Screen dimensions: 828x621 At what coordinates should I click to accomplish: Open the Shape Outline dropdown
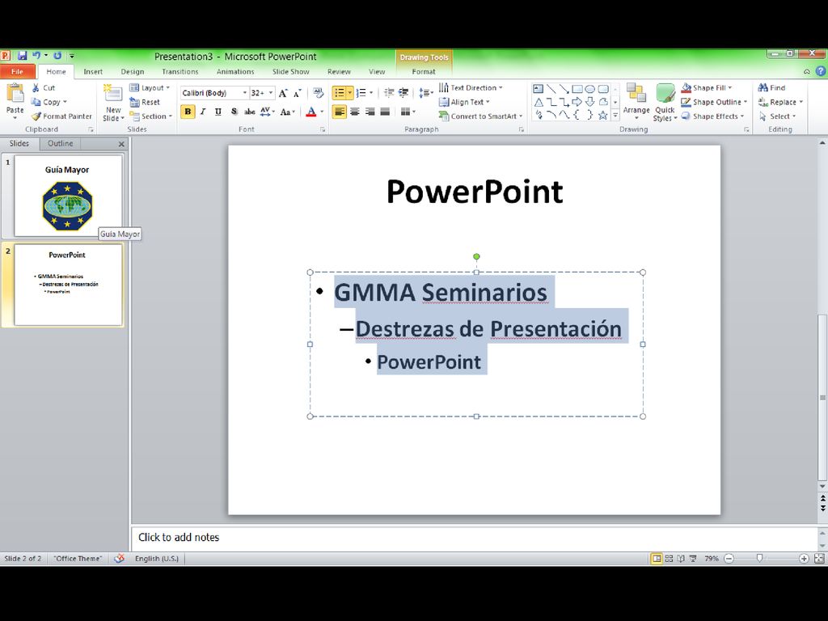pyautogui.click(x=714, y=102)
